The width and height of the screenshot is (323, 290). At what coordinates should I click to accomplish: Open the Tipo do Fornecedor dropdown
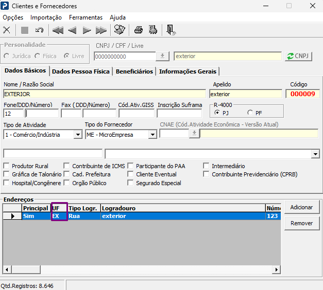(152, 135)
